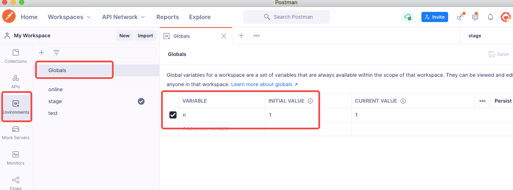Click the cloud sync status icon
Screen dimensions: 513x190
point(407,17)
